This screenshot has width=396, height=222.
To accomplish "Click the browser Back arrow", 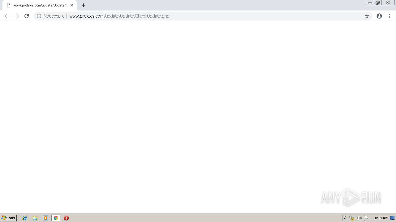I will pos(7,16).
